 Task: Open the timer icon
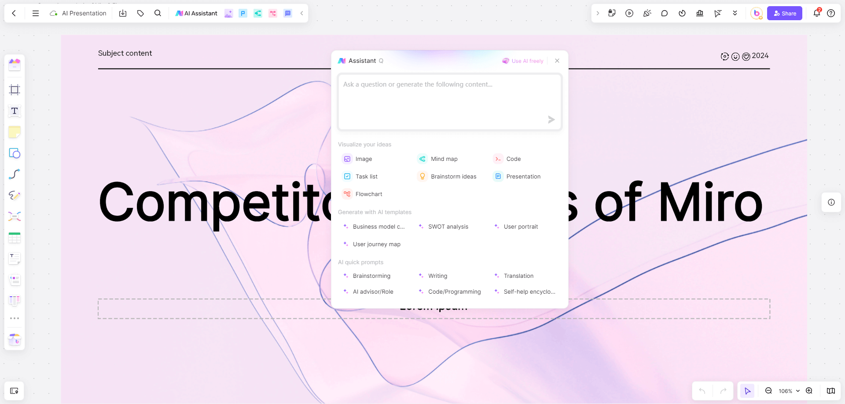pos(682,13)
